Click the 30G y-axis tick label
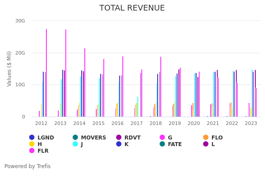 point(20,21)
